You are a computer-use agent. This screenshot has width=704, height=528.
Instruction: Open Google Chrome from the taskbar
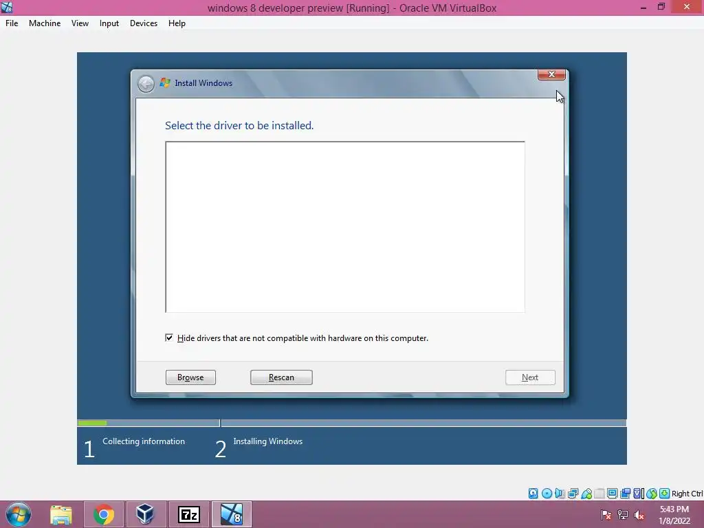point(104,514)
